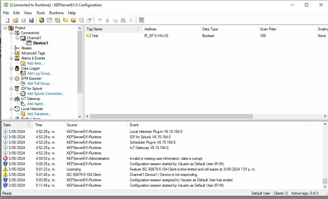The width and height of the screenshot is (328, 199).
Task: Click the Add Datastore link
Action: click(39, 114)
